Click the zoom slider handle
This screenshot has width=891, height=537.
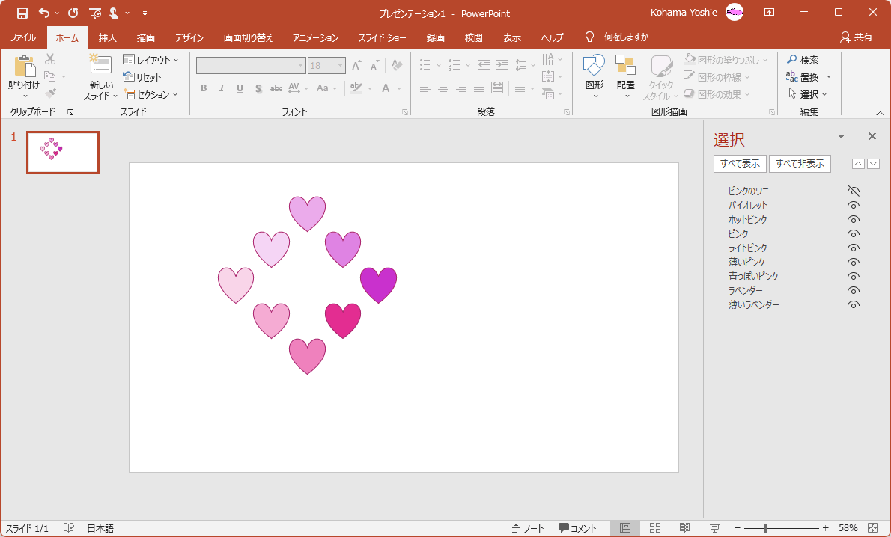point(765,528)
